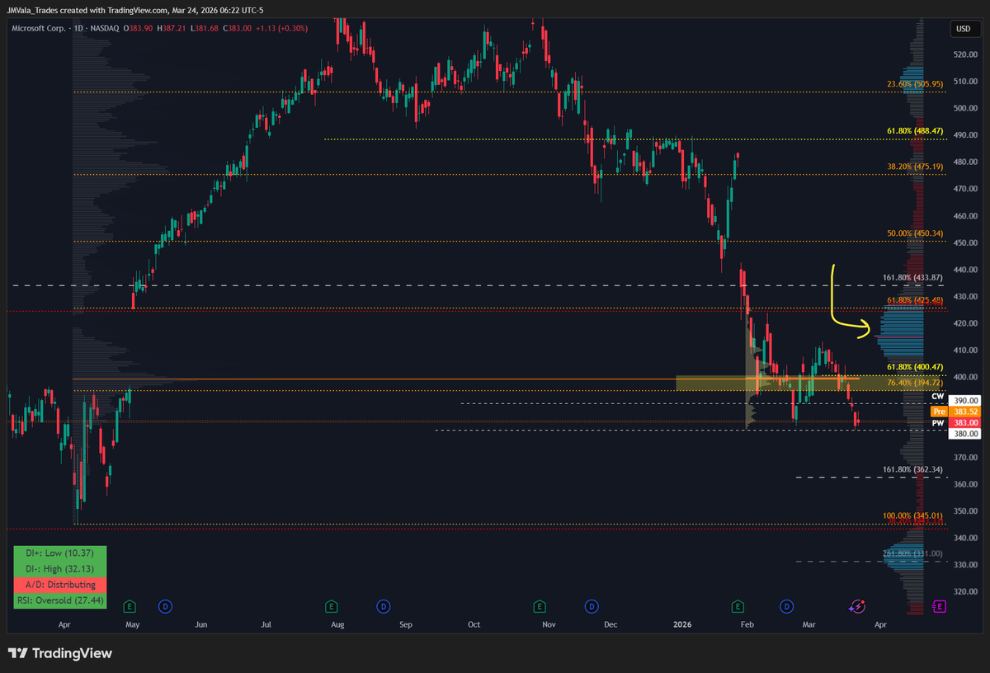
Task: Open the dividend D marker nearest Sep
Action: pyautogui.click(x=383, y=607)
